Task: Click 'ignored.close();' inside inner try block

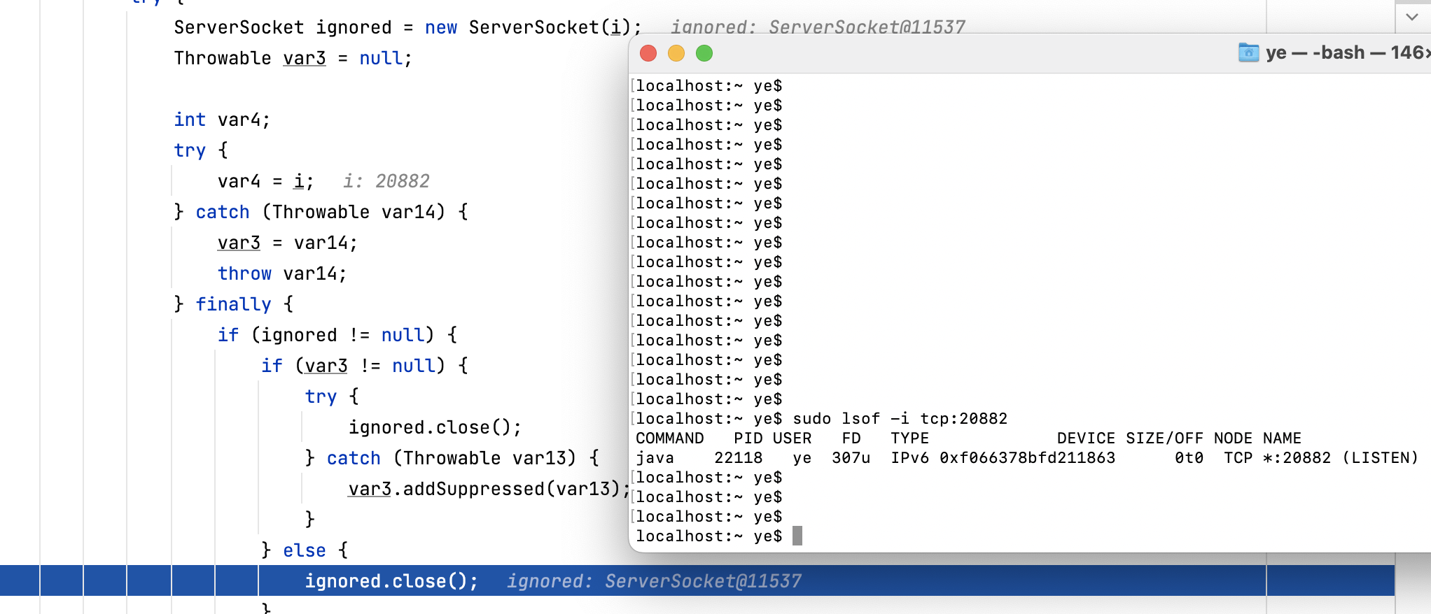Action: pos(435,427)
